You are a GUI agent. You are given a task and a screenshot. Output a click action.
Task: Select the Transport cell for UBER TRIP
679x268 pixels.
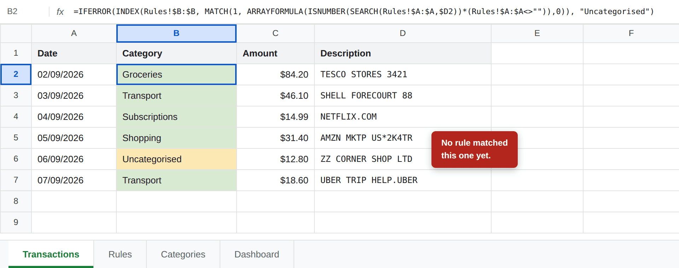pyautogui.click(x=176, y=180)
